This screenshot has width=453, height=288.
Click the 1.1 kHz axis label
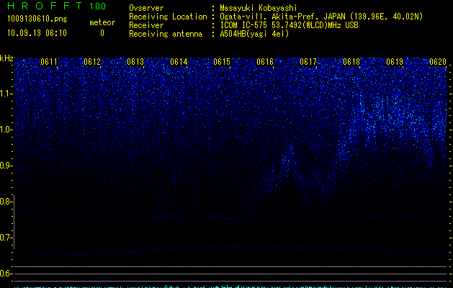(6, 94)
